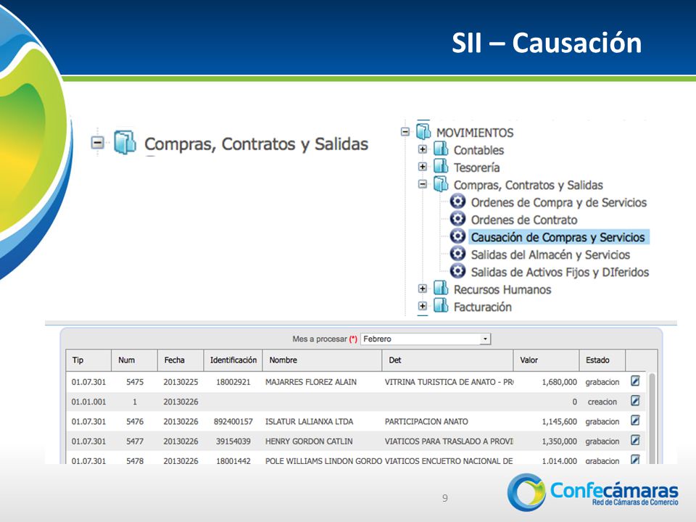The width and height of the screenshot is (696, 522).
Task: Expand the Recursos Humanos folder
Action: (x=423, y=289)
